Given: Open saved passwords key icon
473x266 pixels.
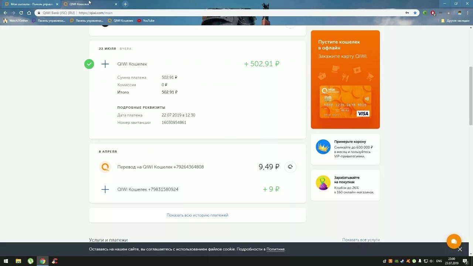Looking at the screenshot, I should pyautogui.click(x=407, y=13).
